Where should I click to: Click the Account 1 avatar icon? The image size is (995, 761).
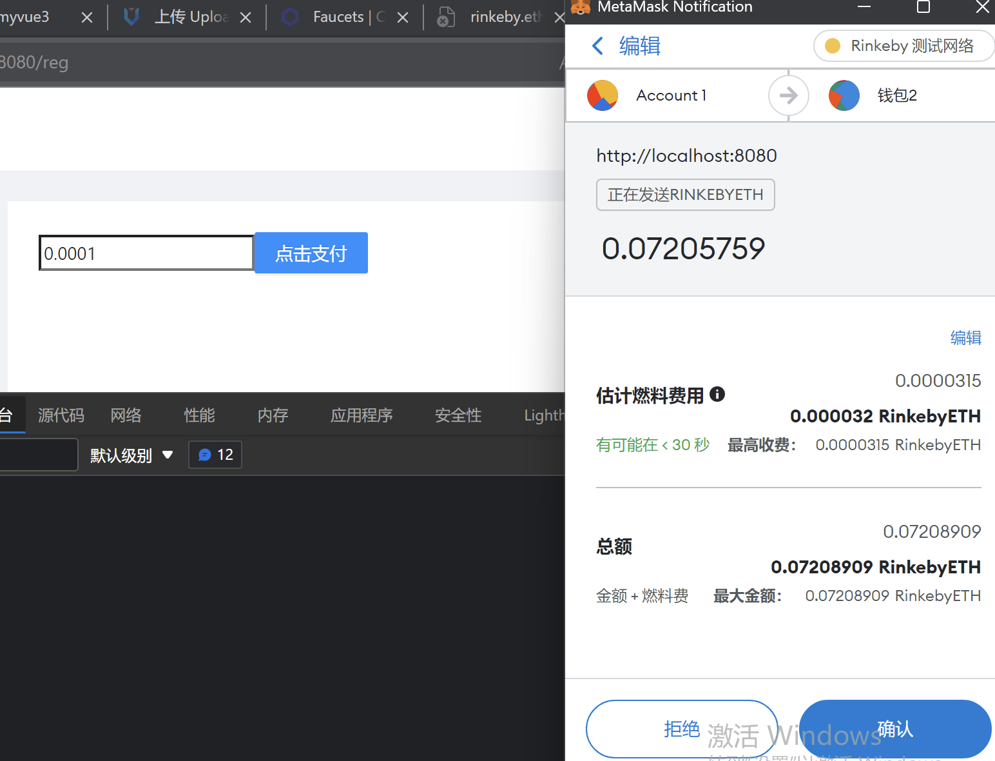pos(603,95)
